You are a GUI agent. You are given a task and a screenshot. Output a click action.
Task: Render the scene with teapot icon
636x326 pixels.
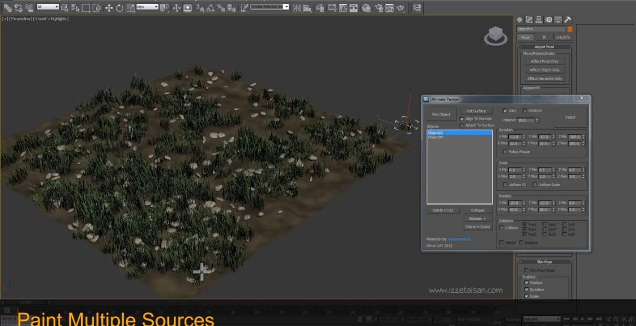(400, 8)
